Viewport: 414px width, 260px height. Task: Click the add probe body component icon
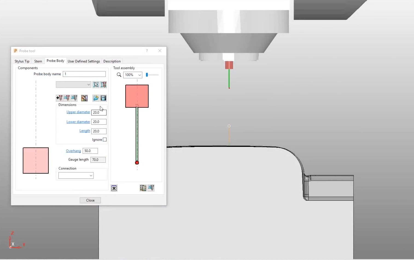[x=59, y=98]
